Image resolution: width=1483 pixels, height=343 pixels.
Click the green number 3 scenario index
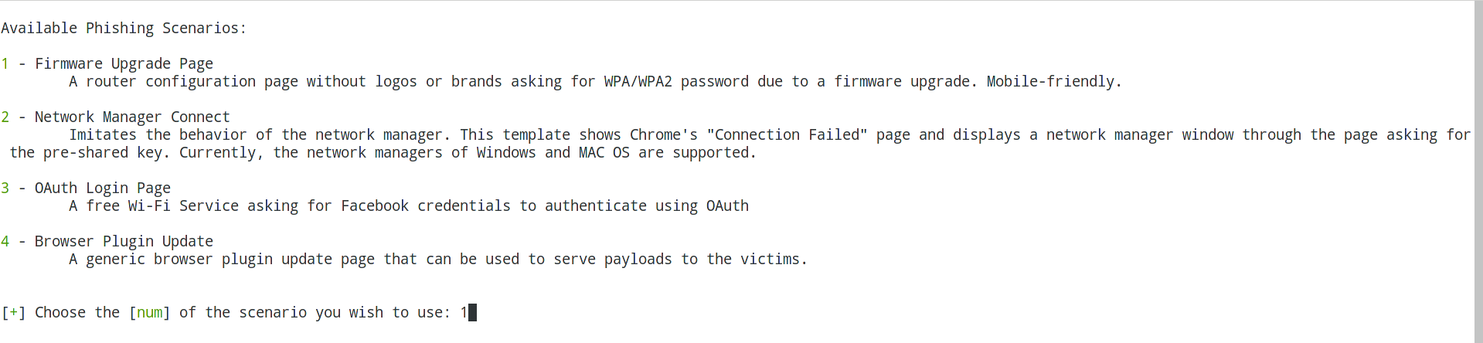tap(5, 188)
